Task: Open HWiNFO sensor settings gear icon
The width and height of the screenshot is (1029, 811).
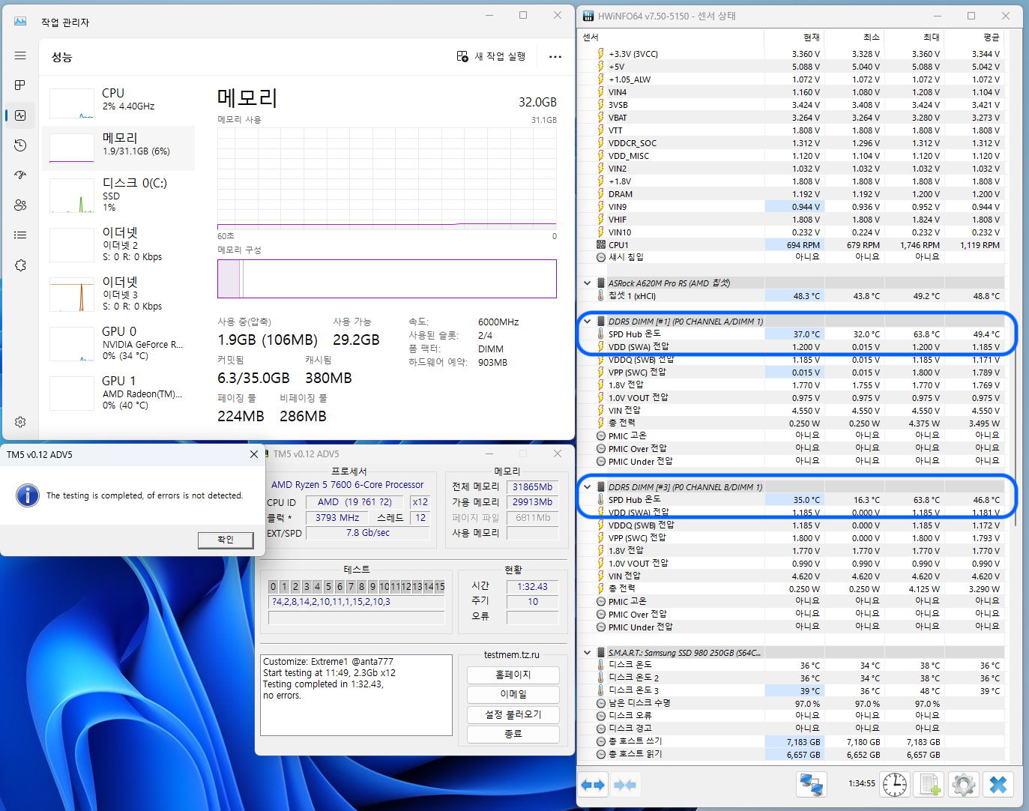Action: [x=964, y=785]
